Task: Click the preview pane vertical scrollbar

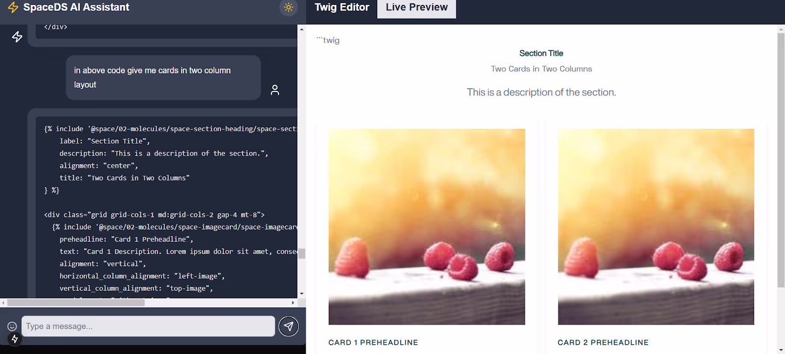Action: (x=781, y=161)
